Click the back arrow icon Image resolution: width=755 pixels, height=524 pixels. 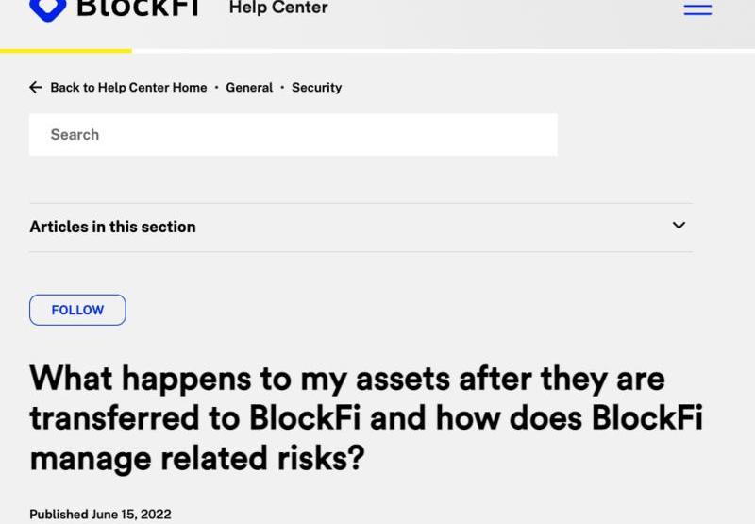pyautogui.click(x=36, y=87)
